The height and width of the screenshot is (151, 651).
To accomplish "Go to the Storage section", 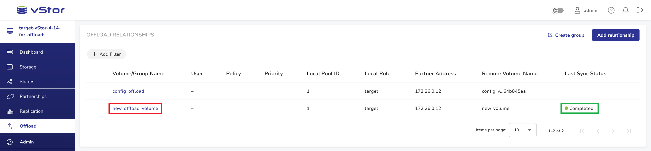I will tap(28, 67).
